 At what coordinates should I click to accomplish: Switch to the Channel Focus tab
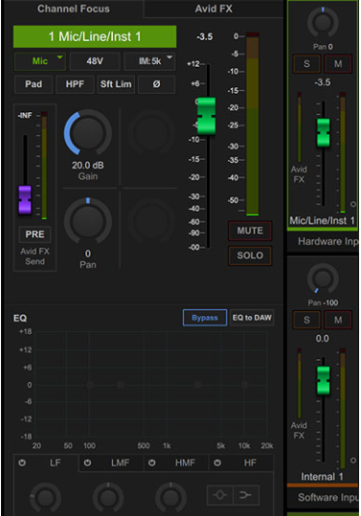[74, 9]
